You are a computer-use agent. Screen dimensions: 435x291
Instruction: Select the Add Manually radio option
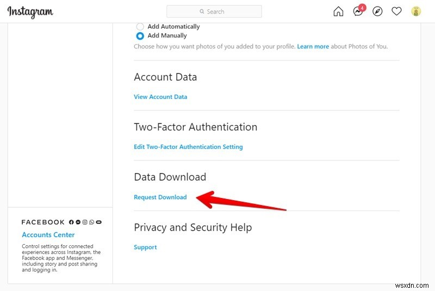(140, 35)
